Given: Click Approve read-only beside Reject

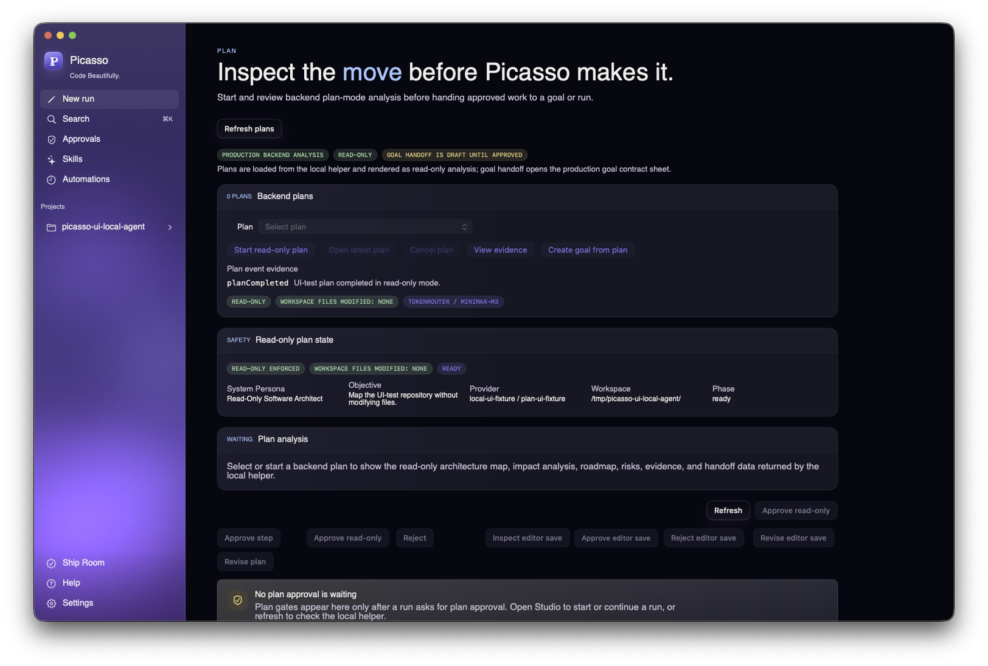Looking at the screenshot, I should 348,538.
